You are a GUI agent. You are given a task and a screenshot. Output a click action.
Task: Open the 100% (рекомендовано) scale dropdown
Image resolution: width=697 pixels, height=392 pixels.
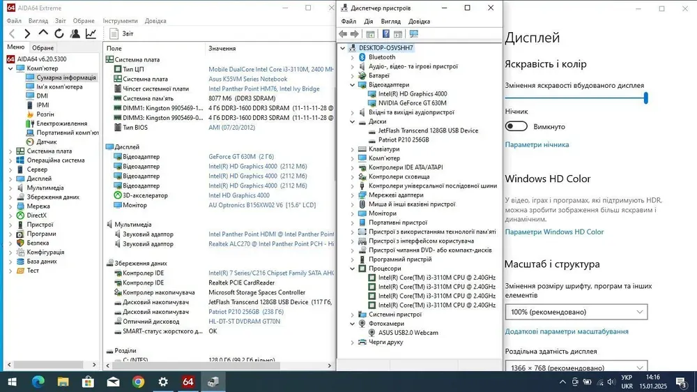pos(576,312)
